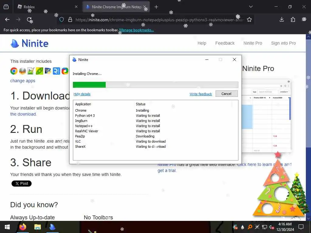Viewport: 311px width, 233px height.
Task: Open Feedback from the Ninite header
Action: [225, 43]
